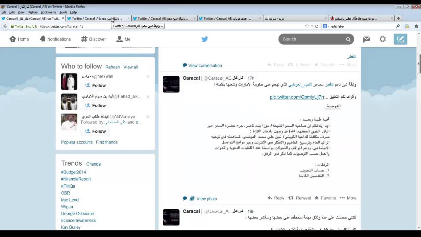Open the #PMQs trend

(68, 186)
